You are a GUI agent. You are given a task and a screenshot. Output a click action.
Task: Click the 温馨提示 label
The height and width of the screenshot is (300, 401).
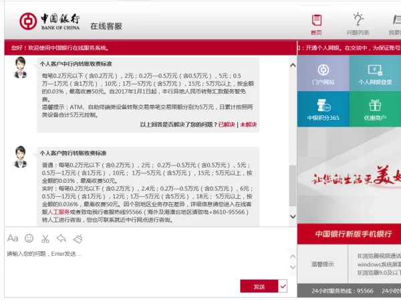click(x=323, y=264)
